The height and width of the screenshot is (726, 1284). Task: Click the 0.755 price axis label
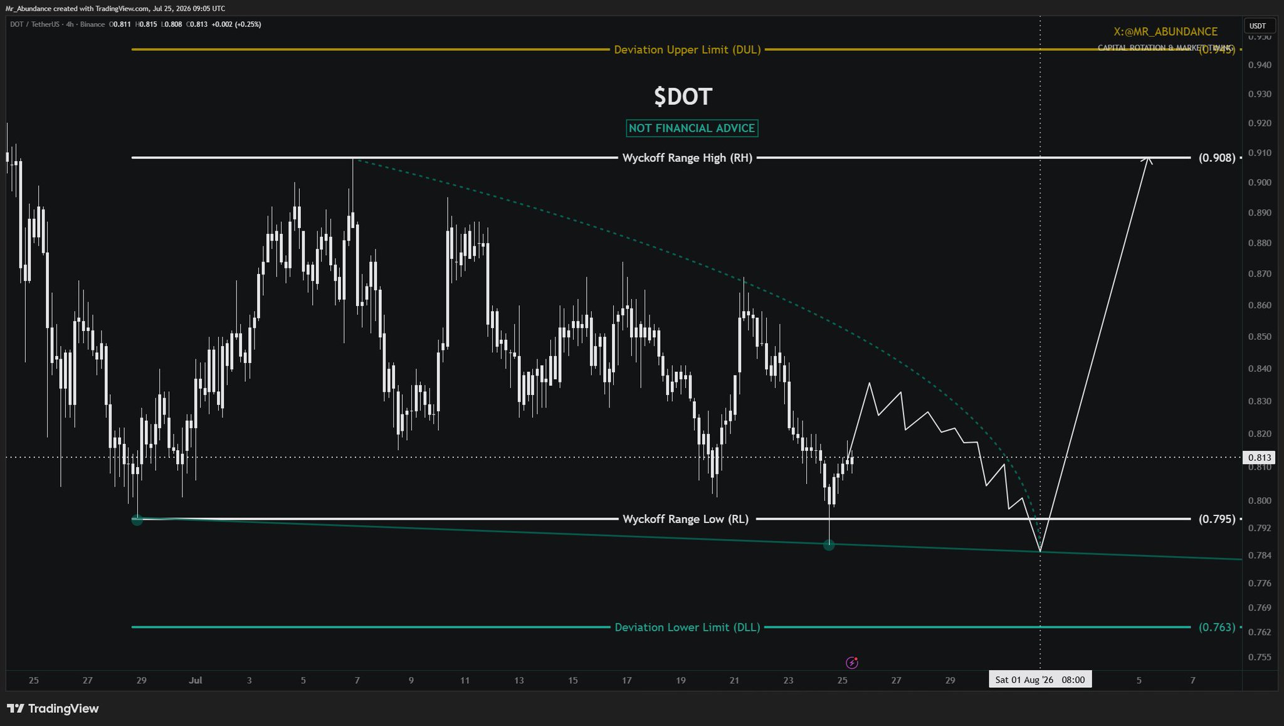coord(1259,657)
